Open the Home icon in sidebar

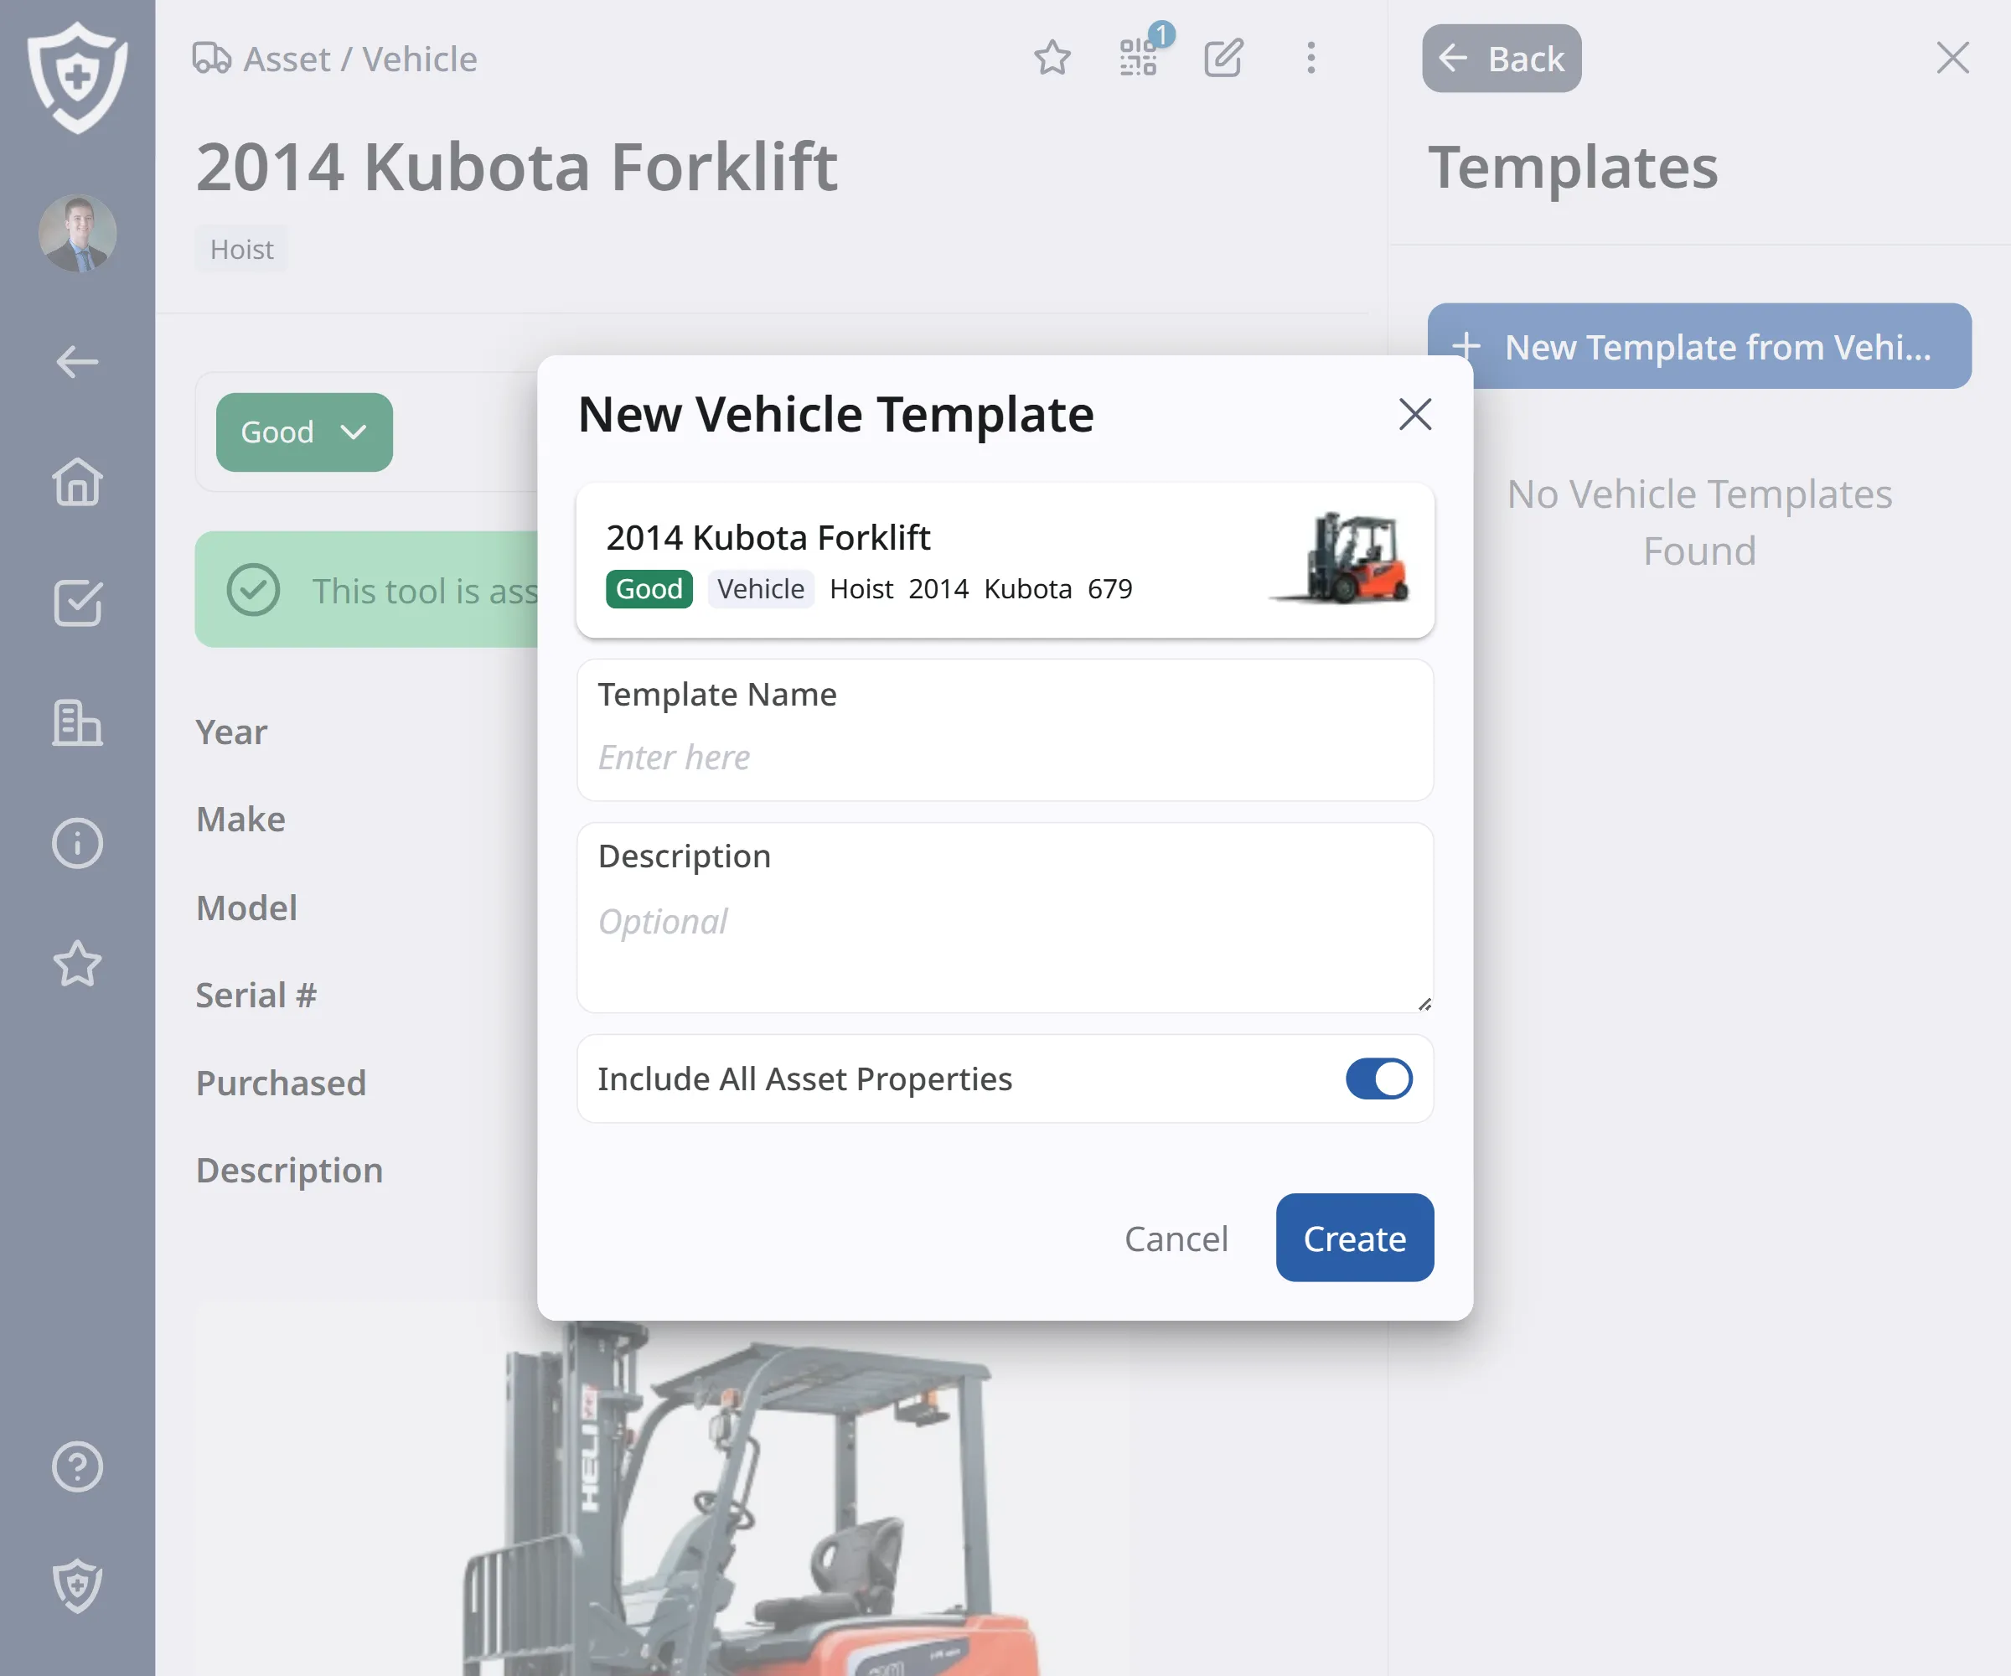78,482
